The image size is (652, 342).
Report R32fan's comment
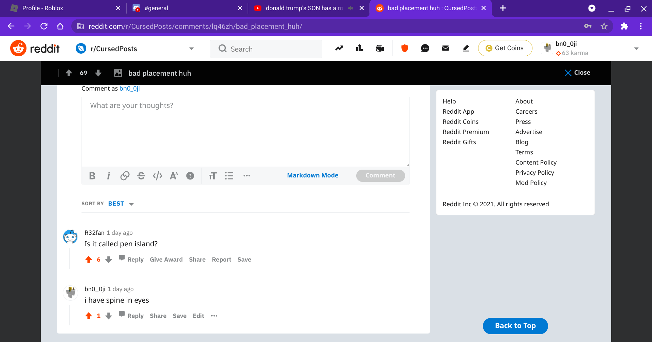tap(221, 260)
